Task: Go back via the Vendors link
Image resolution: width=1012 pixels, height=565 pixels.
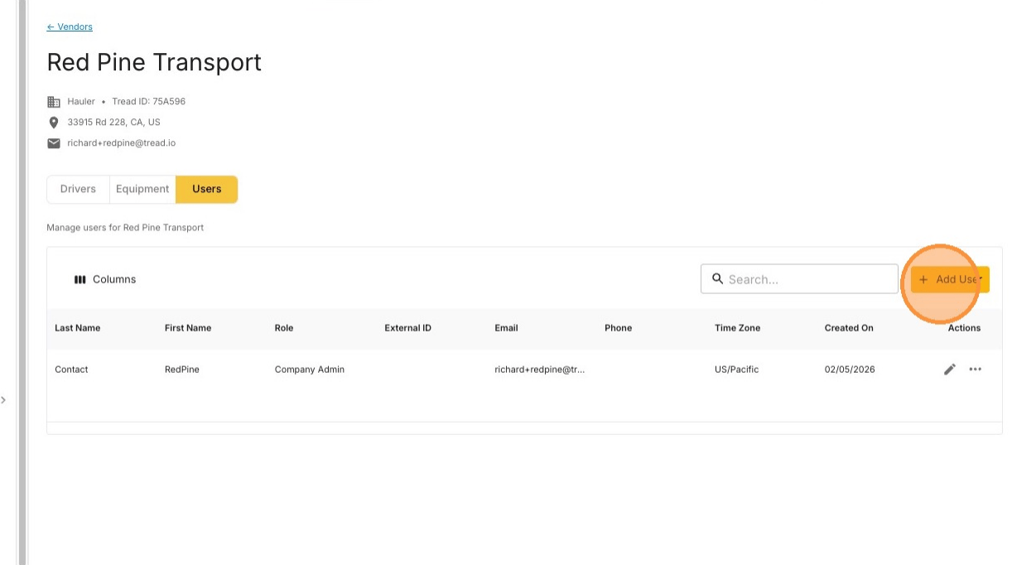Action: (x=70, y=27)
